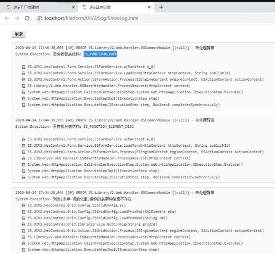Click the favicon of the 速e工厂构建树 tab
The image size is (275, 254).
(x=9, y=7)
